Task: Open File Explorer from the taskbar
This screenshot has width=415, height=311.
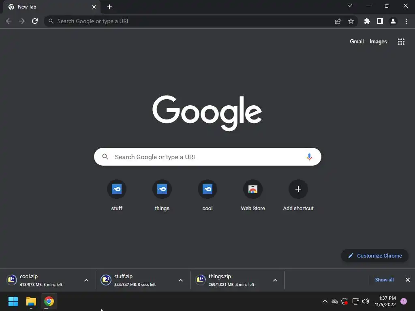Action: [x=31, y=301]
